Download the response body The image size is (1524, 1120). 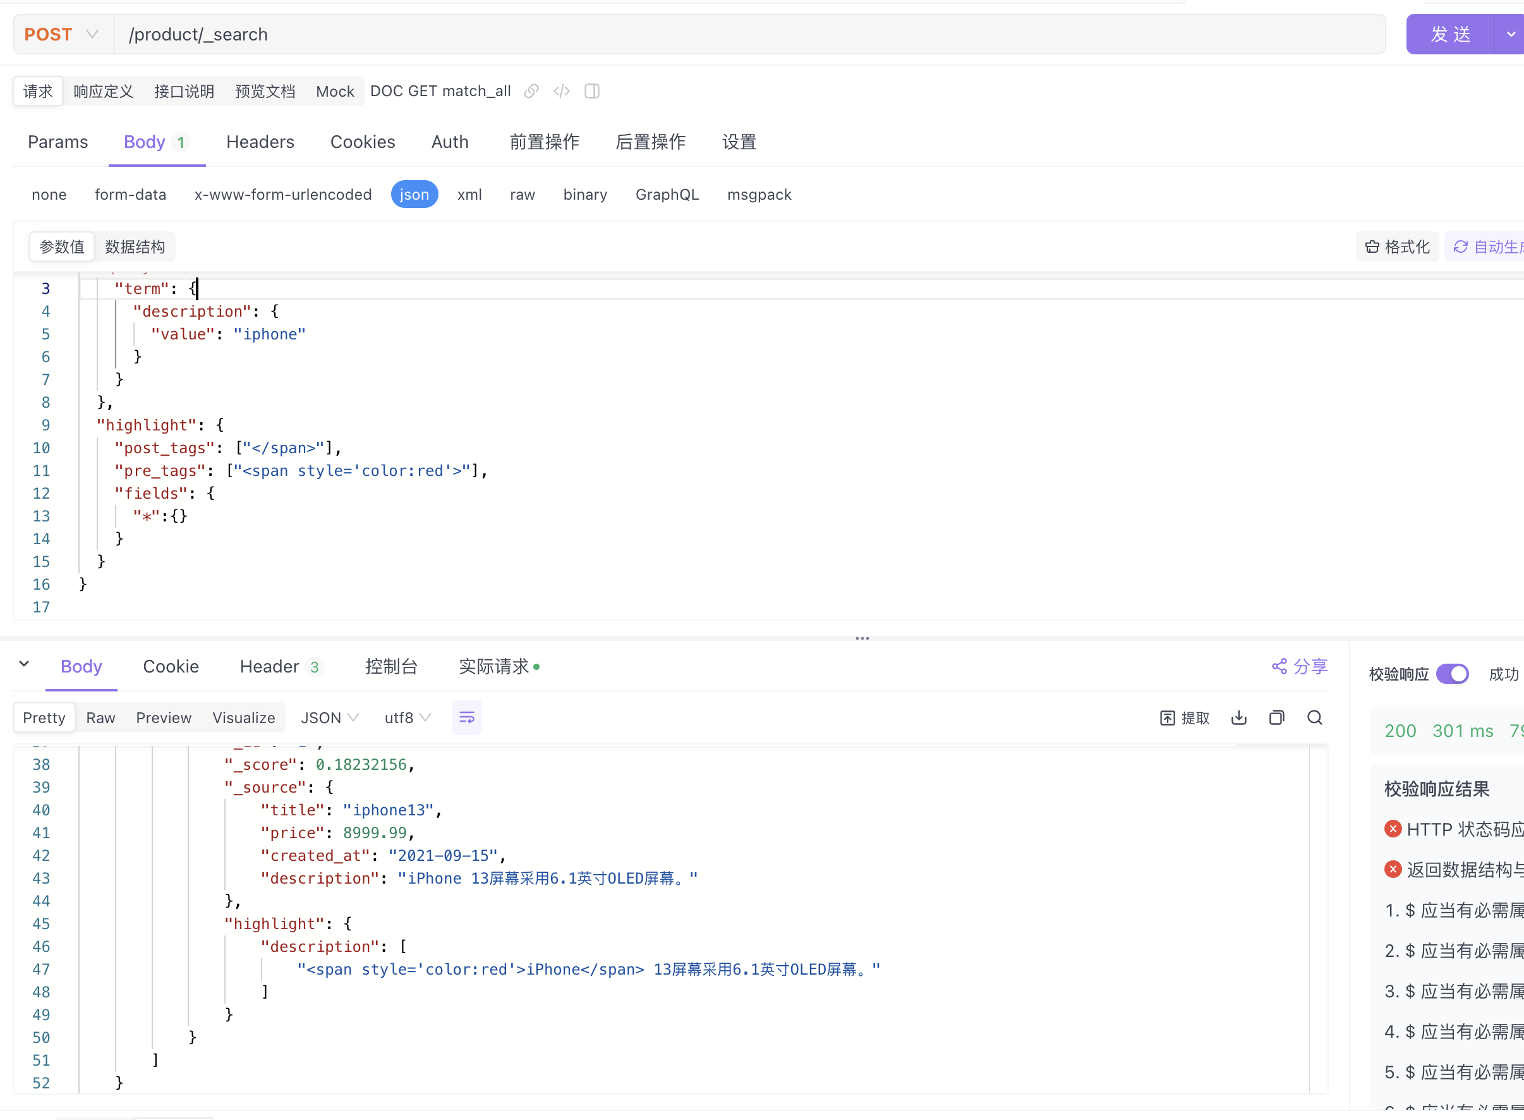pos(1238,717)
